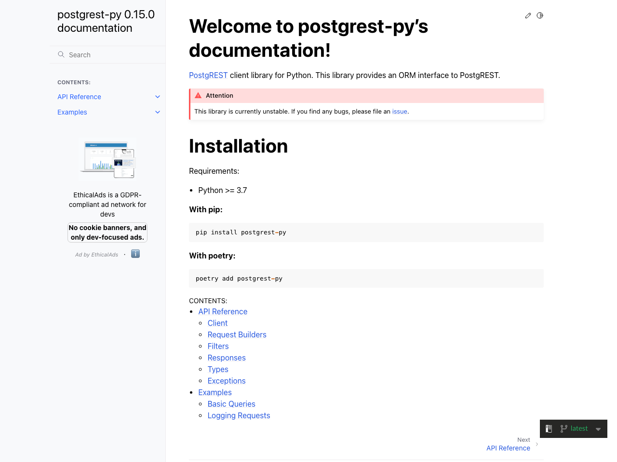Open the Logging Requests page
The width and height of the screenshot is (617, 462).
[239, 415]
